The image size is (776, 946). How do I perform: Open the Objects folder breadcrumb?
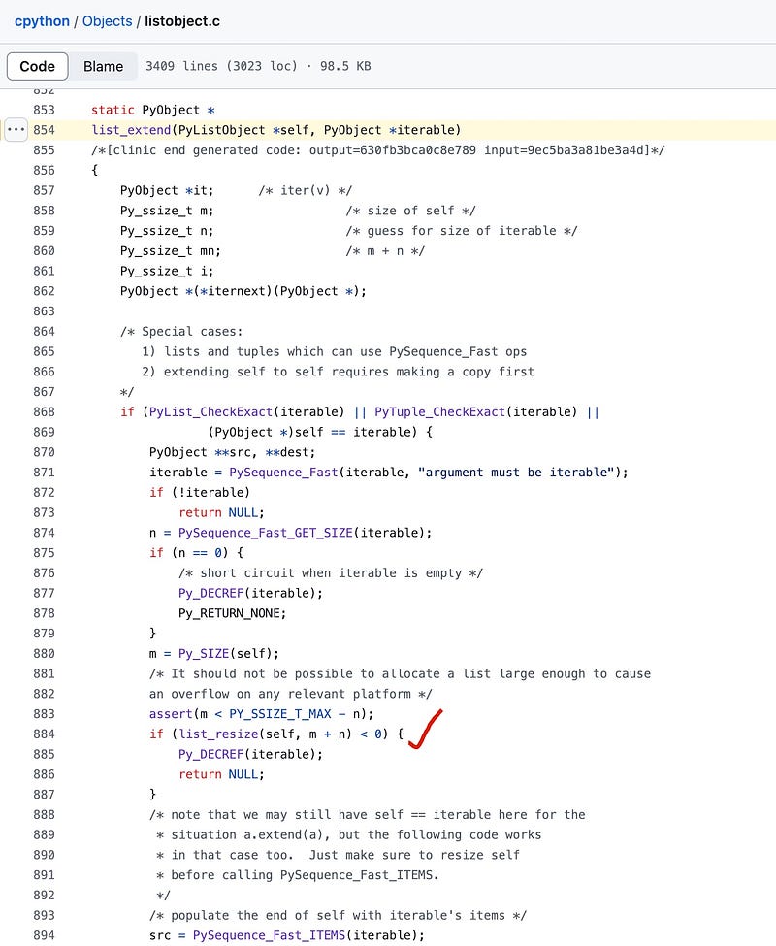[x=108, y=20]
